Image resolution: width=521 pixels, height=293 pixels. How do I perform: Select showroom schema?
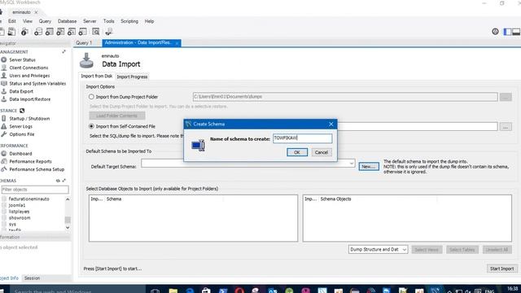tap(20, 218)
